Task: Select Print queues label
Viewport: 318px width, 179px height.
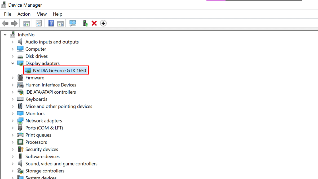Action: tap(38, 135)
